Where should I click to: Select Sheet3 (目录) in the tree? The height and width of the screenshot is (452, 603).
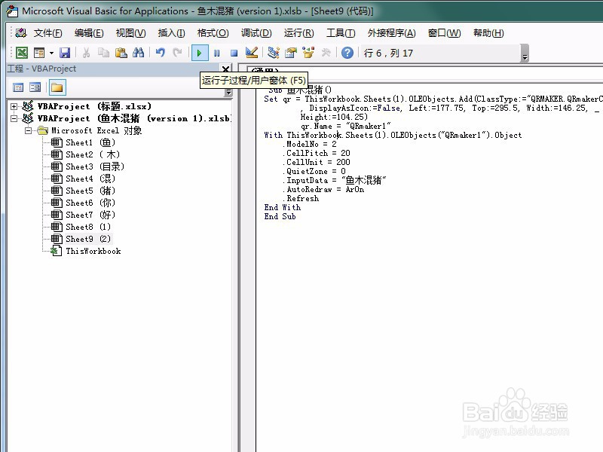pos(95,166)
